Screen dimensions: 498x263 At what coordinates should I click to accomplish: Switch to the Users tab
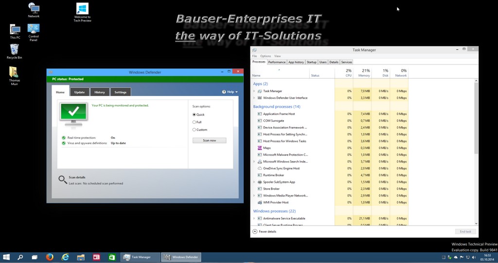pos(323,62)
